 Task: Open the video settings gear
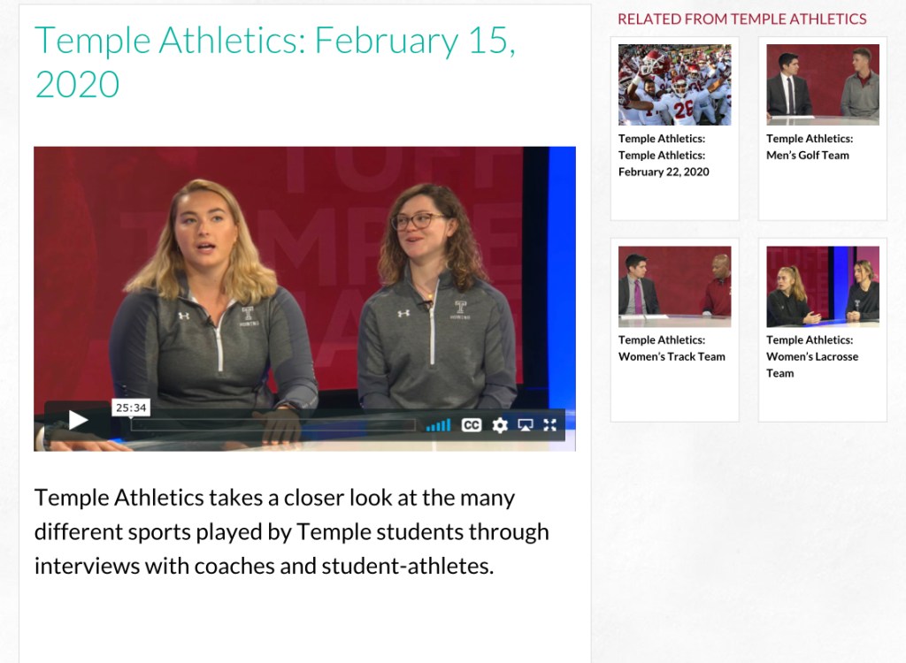[500, 425]
